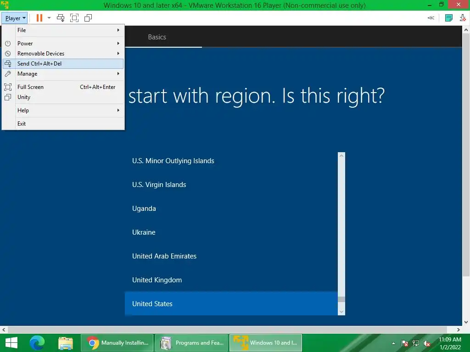Select Ukraine in the region list
The image size is (470, 352).
coord(231,232)
